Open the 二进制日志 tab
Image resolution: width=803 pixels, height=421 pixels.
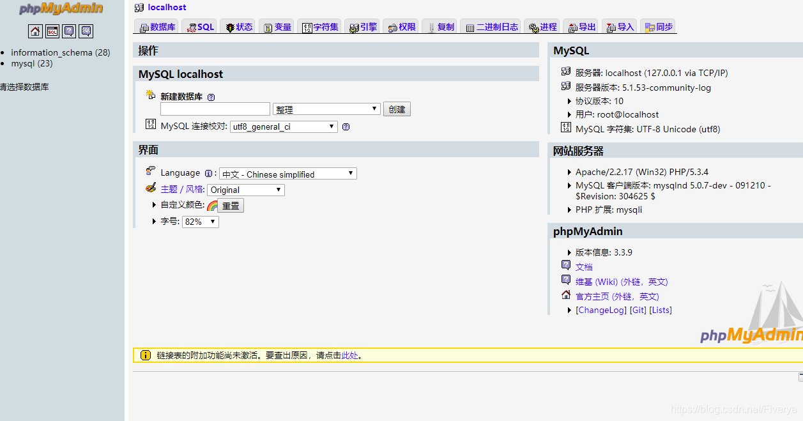coord(491,27)
